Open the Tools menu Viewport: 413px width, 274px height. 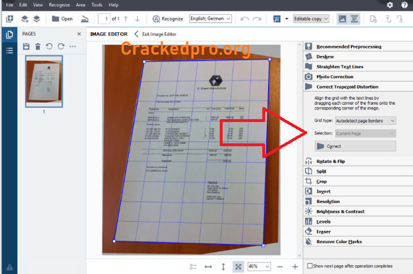pyautogui.click(x=97, y=5)
